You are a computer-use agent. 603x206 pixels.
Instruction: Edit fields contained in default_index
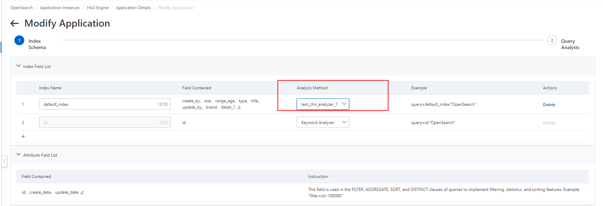coord(239,108)
